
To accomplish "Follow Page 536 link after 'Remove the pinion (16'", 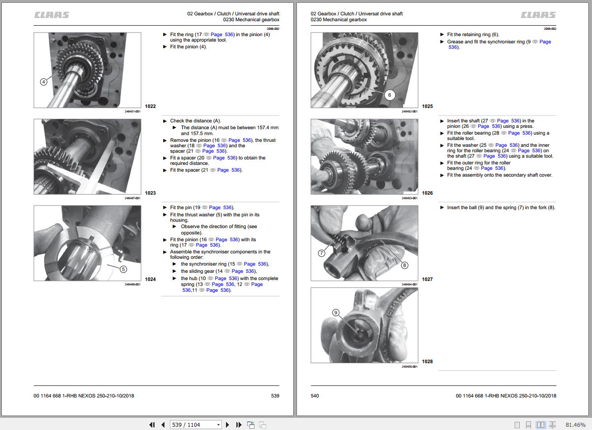I will [240, 140].
